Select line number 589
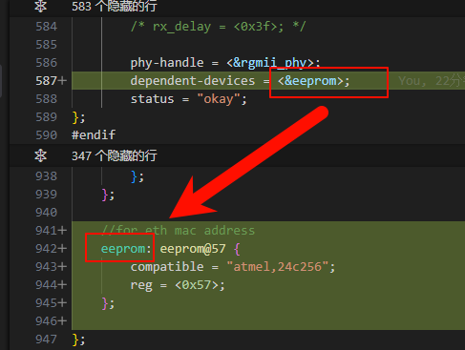The height and width of the screenshot is (350, 465). click(47, 117)
